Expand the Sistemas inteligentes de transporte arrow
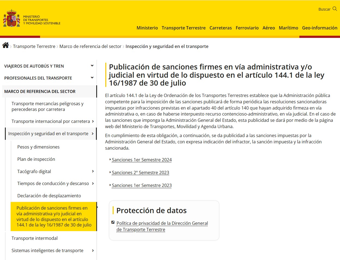 pos(93,250)
